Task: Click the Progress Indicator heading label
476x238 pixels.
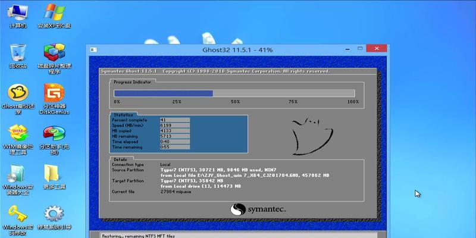Action: tap(132, 82)
